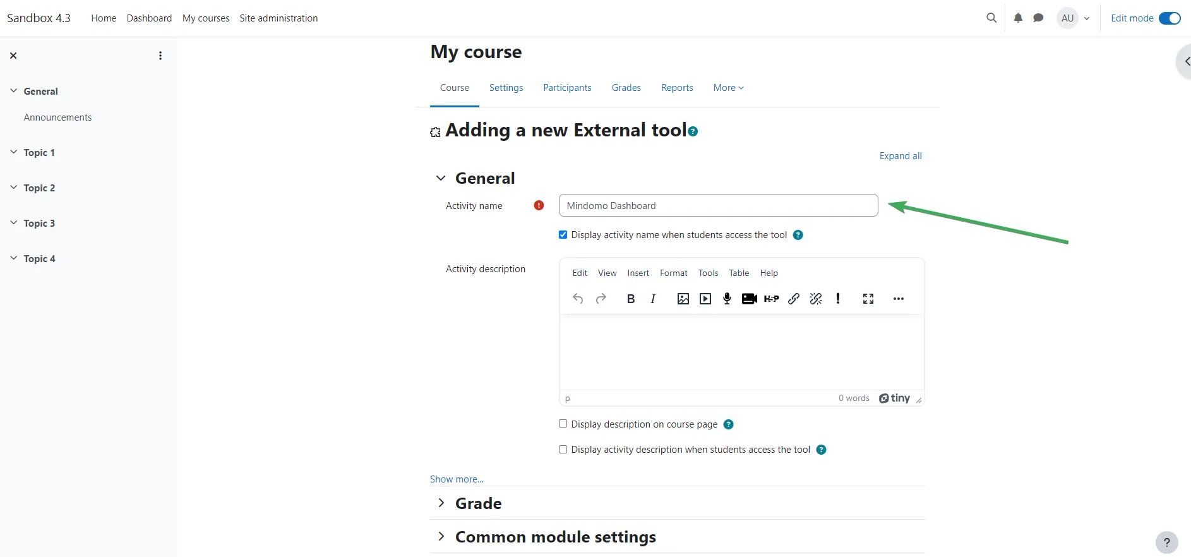
Task: Expand Common module settings section
Action: pyautogui.click(x=441, y=537)
